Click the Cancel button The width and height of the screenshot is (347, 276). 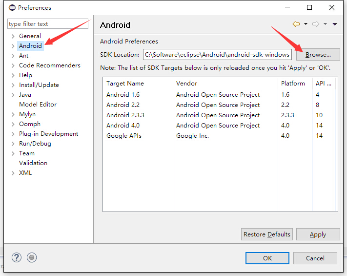tap(315, 258)
